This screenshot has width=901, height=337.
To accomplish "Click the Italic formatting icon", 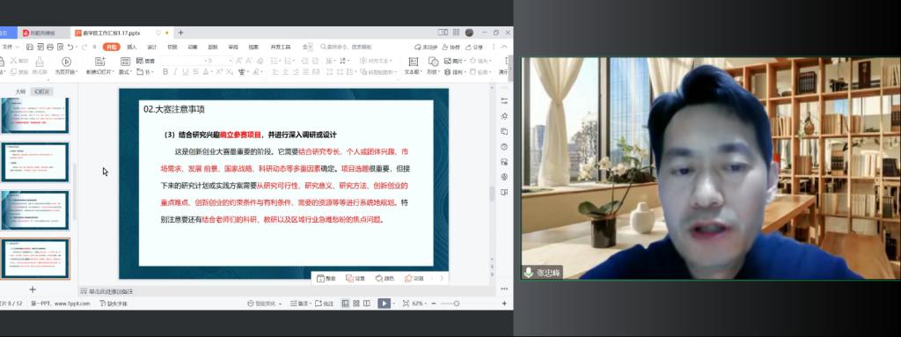I will [x=175, y=72].
